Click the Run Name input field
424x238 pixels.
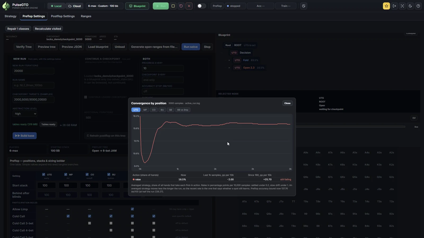pyautogui.click(x=33, y=85)
